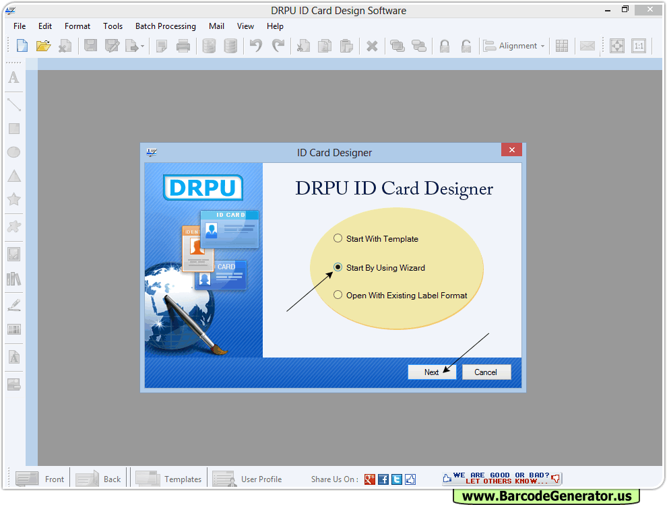The height and width of the screenshot is (505, 667).
Task: Click the Undo arrow icon
Action: pos(256,46)
